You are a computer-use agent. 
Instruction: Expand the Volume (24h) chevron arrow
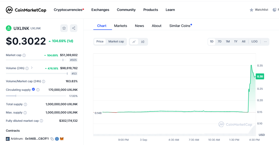click(x=32, y=68)
